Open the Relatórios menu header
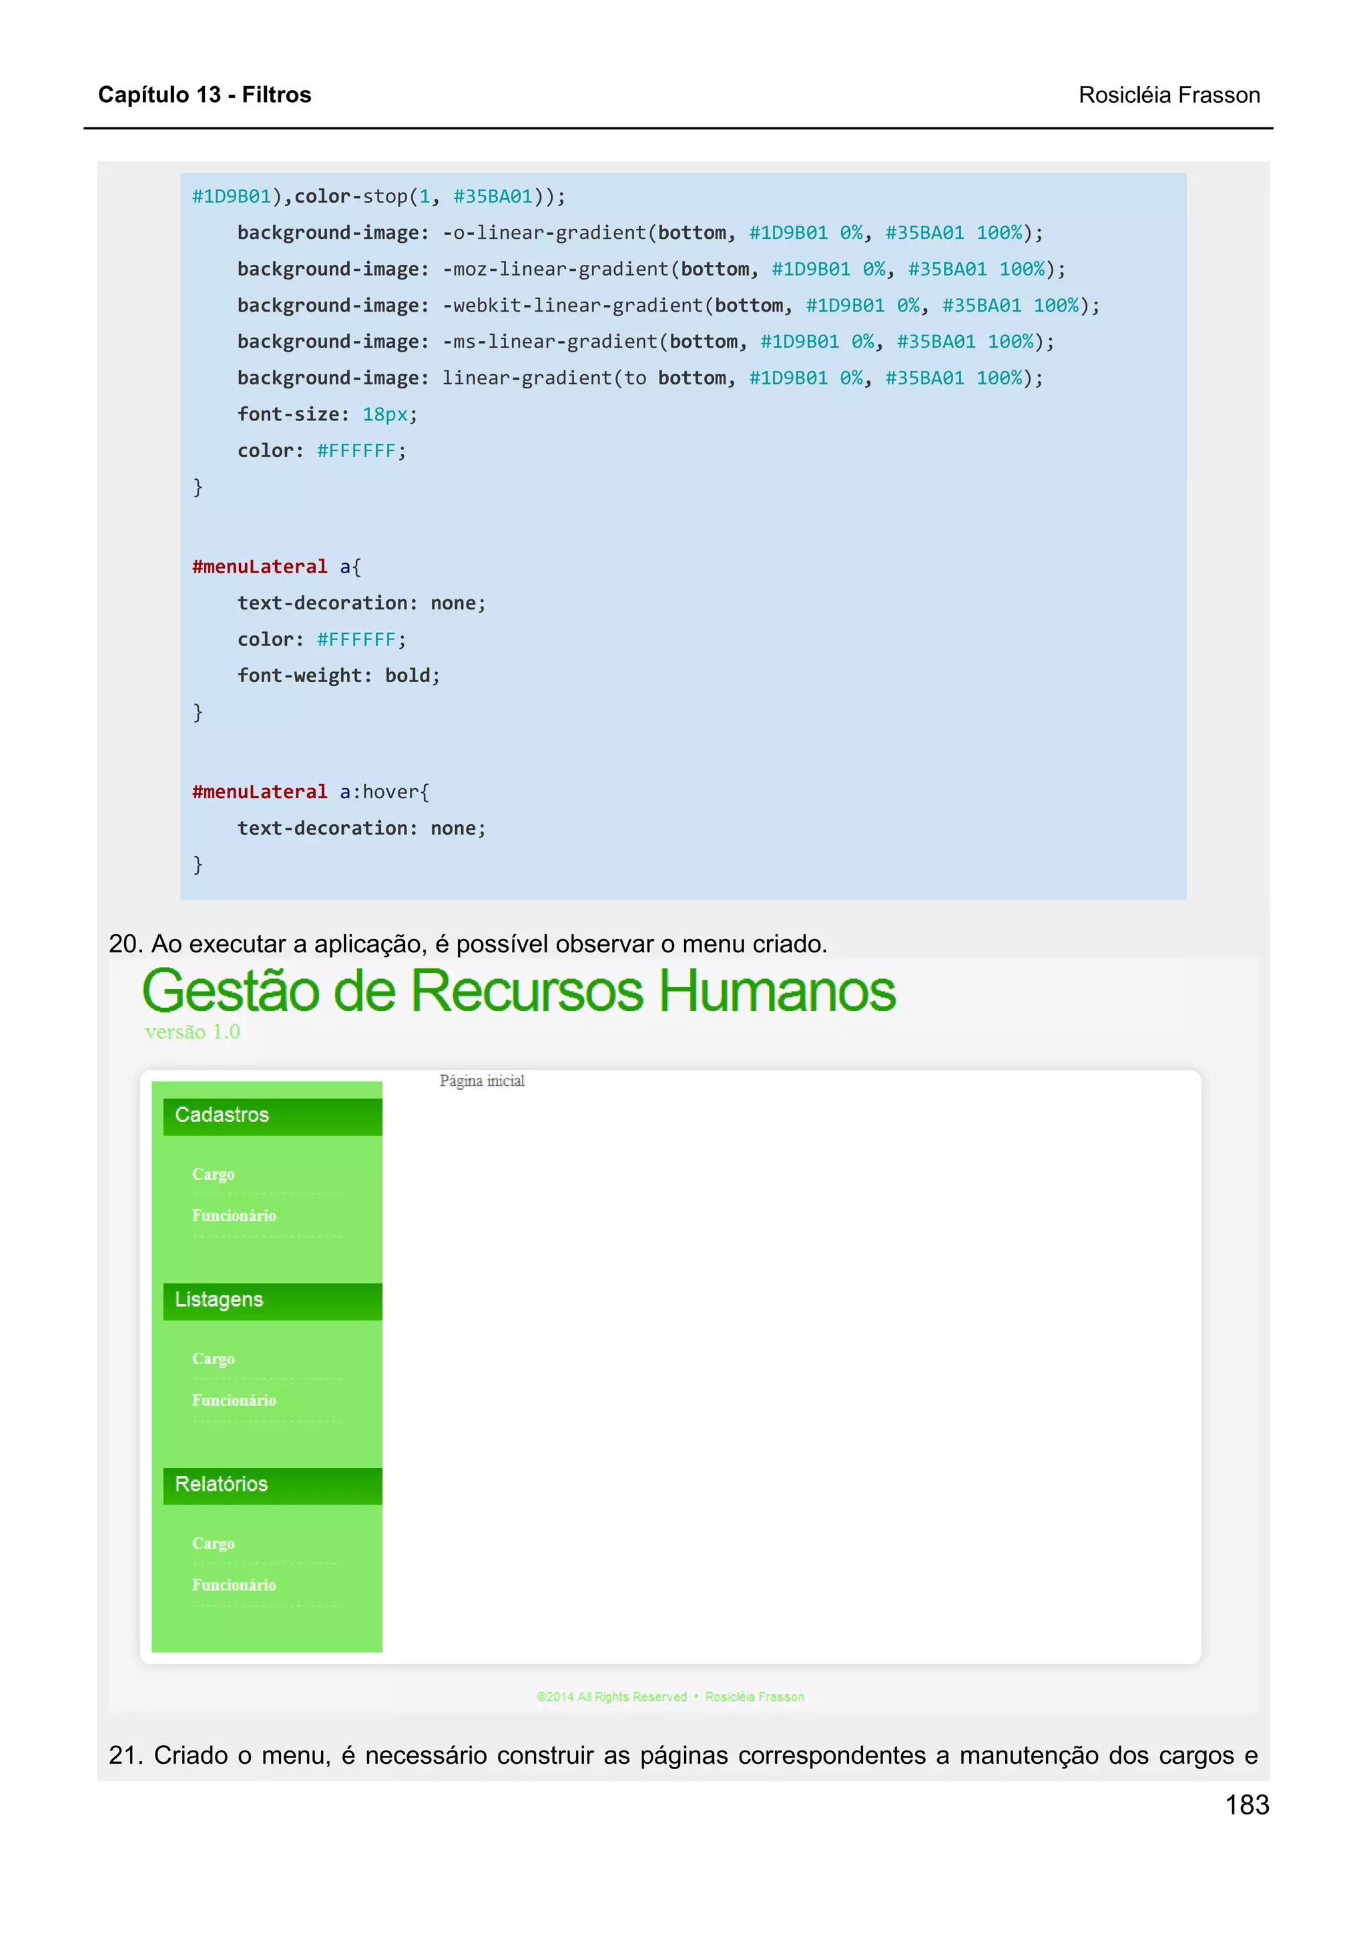The image size is (1367, 1934). [x=222, y=1484]
